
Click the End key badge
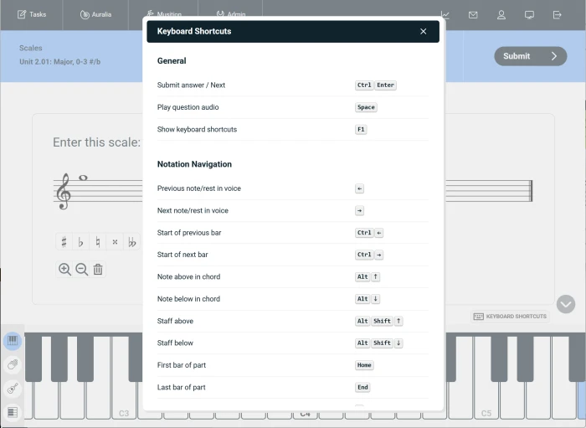[x=362, y=387]
